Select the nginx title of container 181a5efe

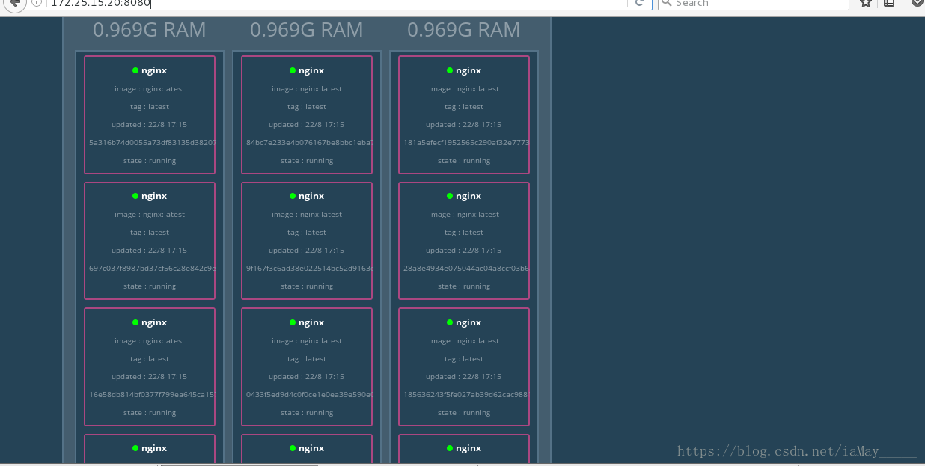tap(468, 70)
